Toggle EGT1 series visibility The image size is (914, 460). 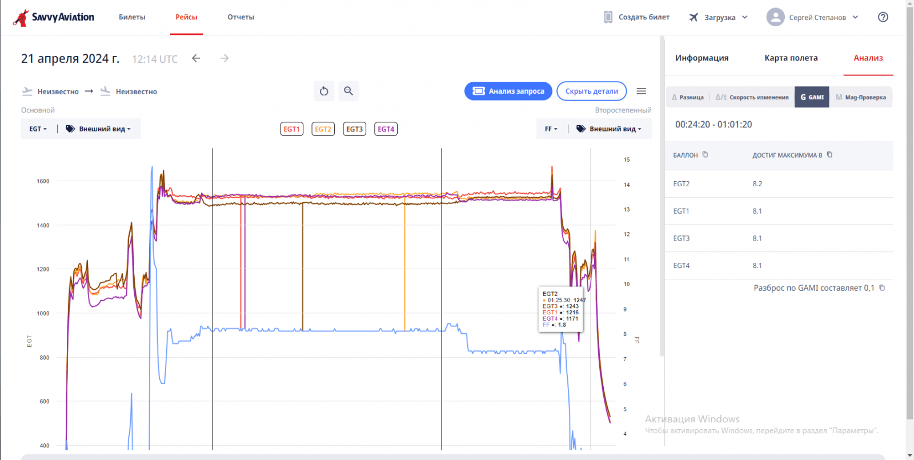[292, 129]
